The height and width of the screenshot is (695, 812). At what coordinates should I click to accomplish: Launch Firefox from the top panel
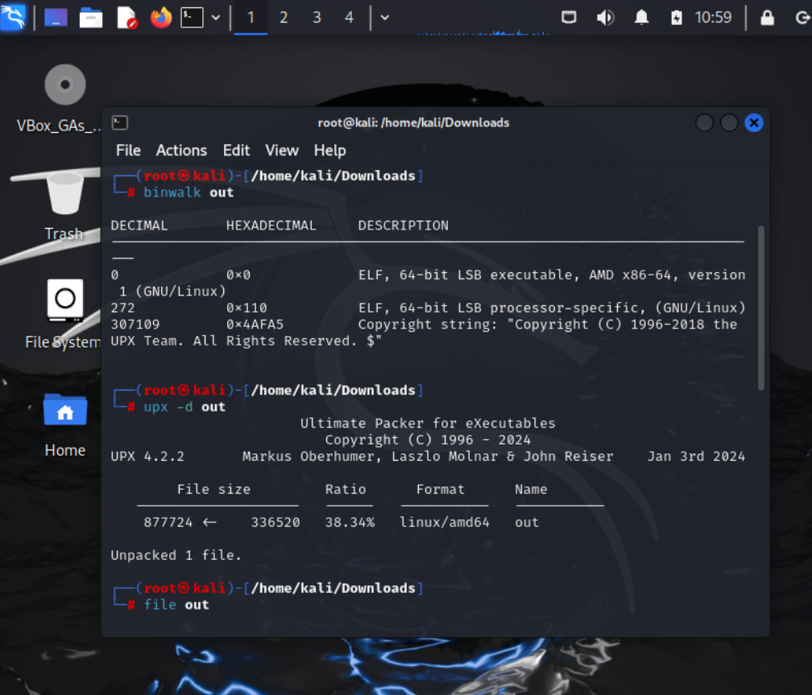click(161, 17)
